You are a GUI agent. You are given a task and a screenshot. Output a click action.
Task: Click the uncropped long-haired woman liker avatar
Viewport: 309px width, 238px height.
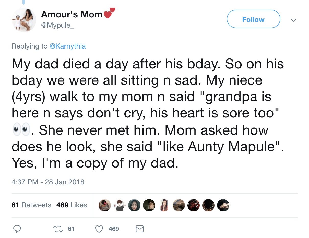(164, 205)
